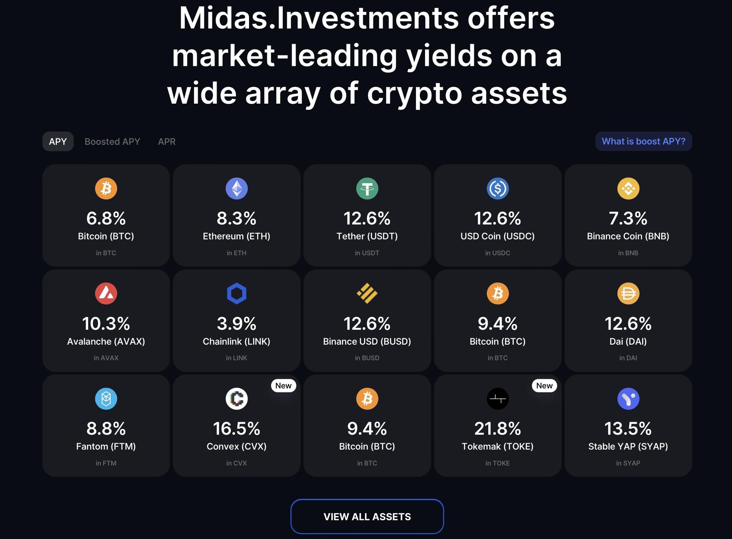Open the What is boost APY link
732x539 pixels.
pos(643,141)
